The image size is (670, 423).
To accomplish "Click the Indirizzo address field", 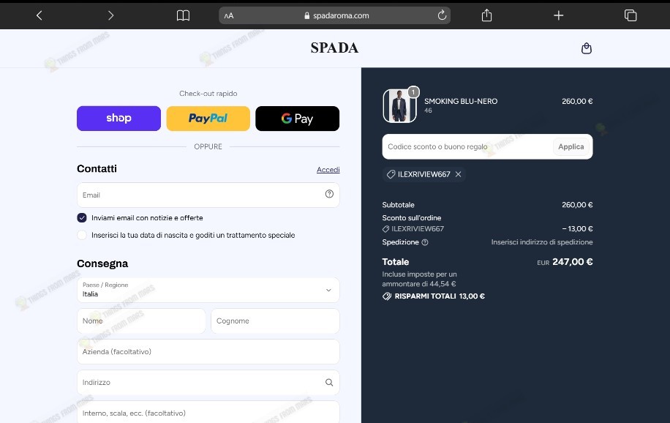I will click(x=208, y=382).
